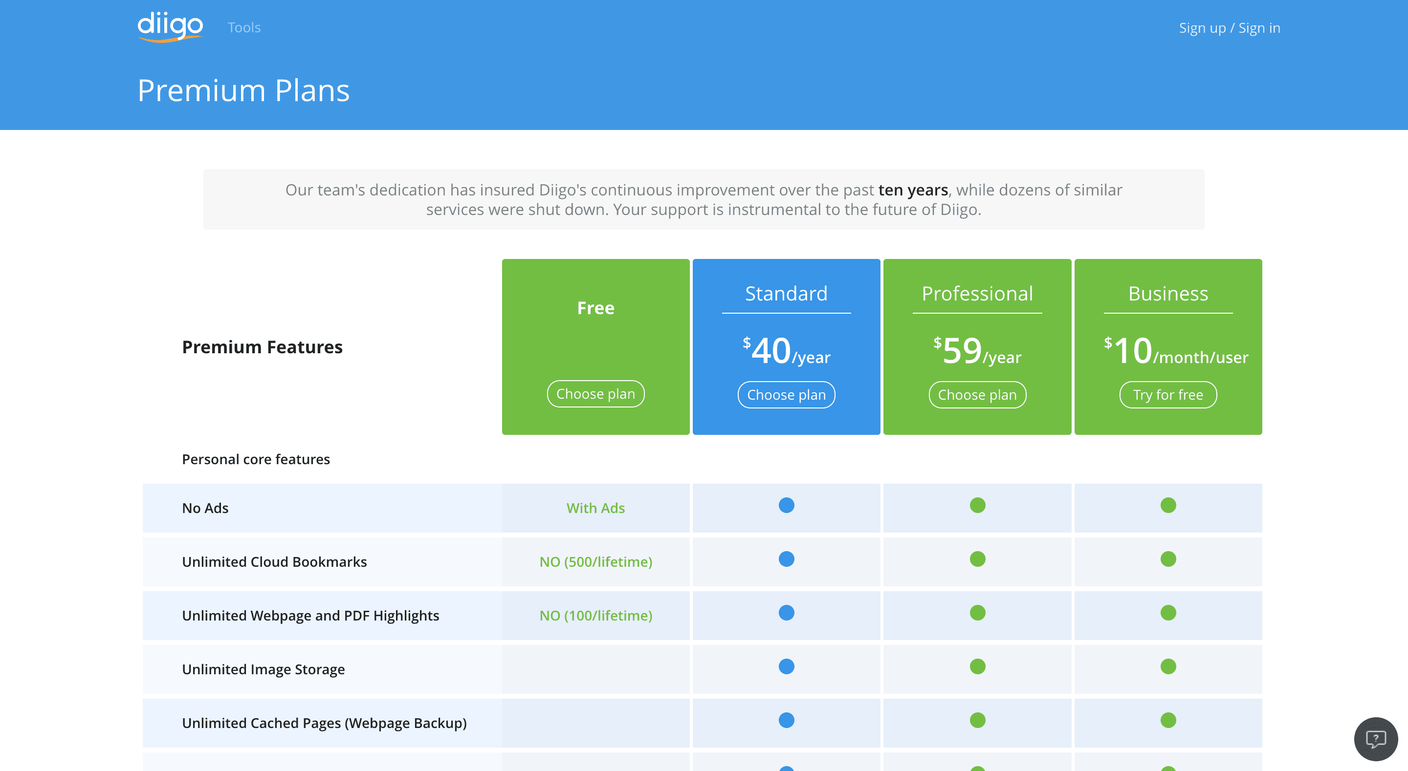Screen dimensions: 1408x771
Task: Click Business dot in No Ads row
Action: (1168, 505)
